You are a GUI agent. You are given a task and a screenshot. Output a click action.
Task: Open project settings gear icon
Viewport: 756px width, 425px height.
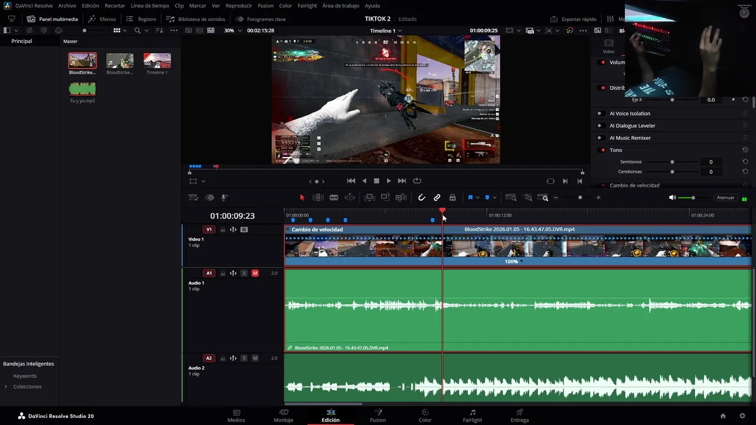tap(742, 416)
